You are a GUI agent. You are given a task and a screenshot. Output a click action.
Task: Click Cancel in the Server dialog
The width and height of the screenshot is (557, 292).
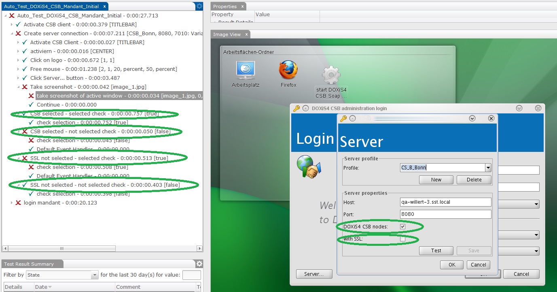(x=479, y=265)
